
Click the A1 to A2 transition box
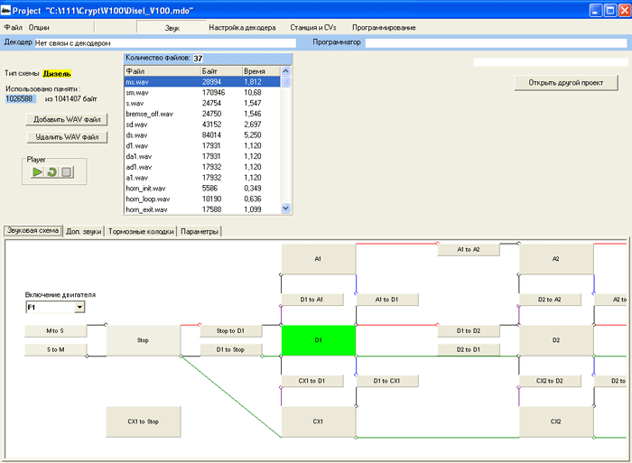[469, 250]
